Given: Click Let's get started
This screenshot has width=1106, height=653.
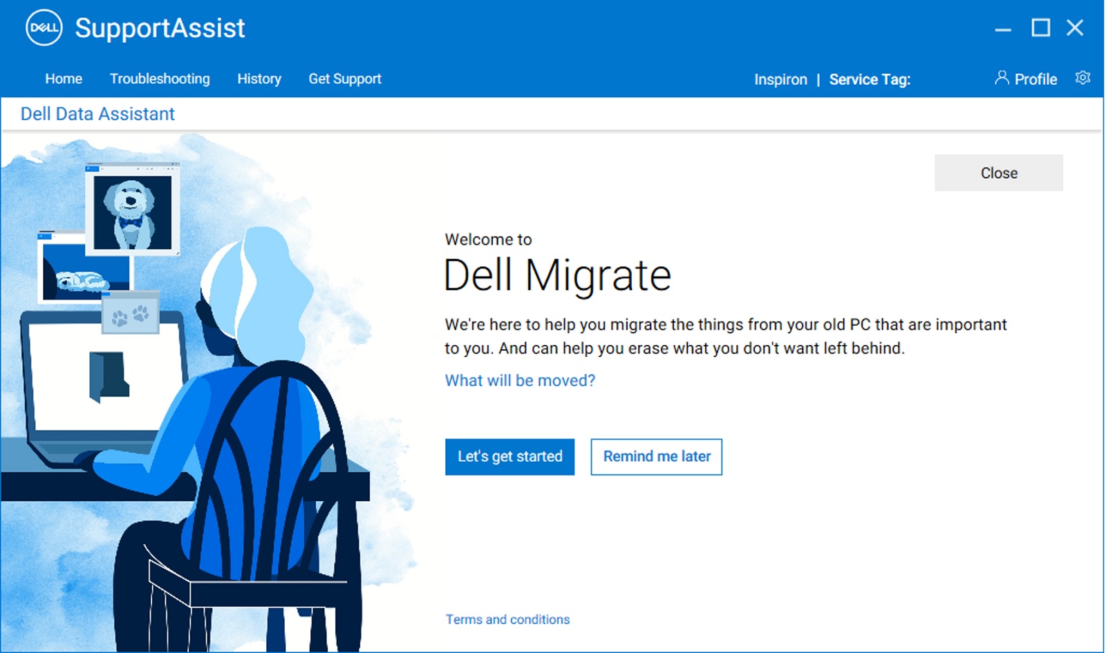Looking at the screenshot, I should (509, 456).
